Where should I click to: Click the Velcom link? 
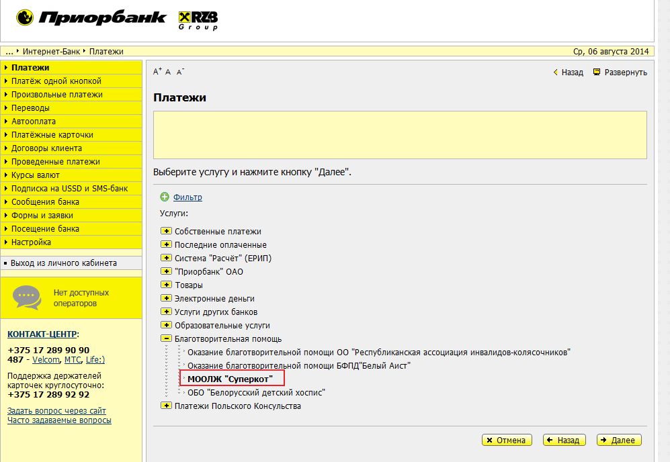click(x=46, y=360)
